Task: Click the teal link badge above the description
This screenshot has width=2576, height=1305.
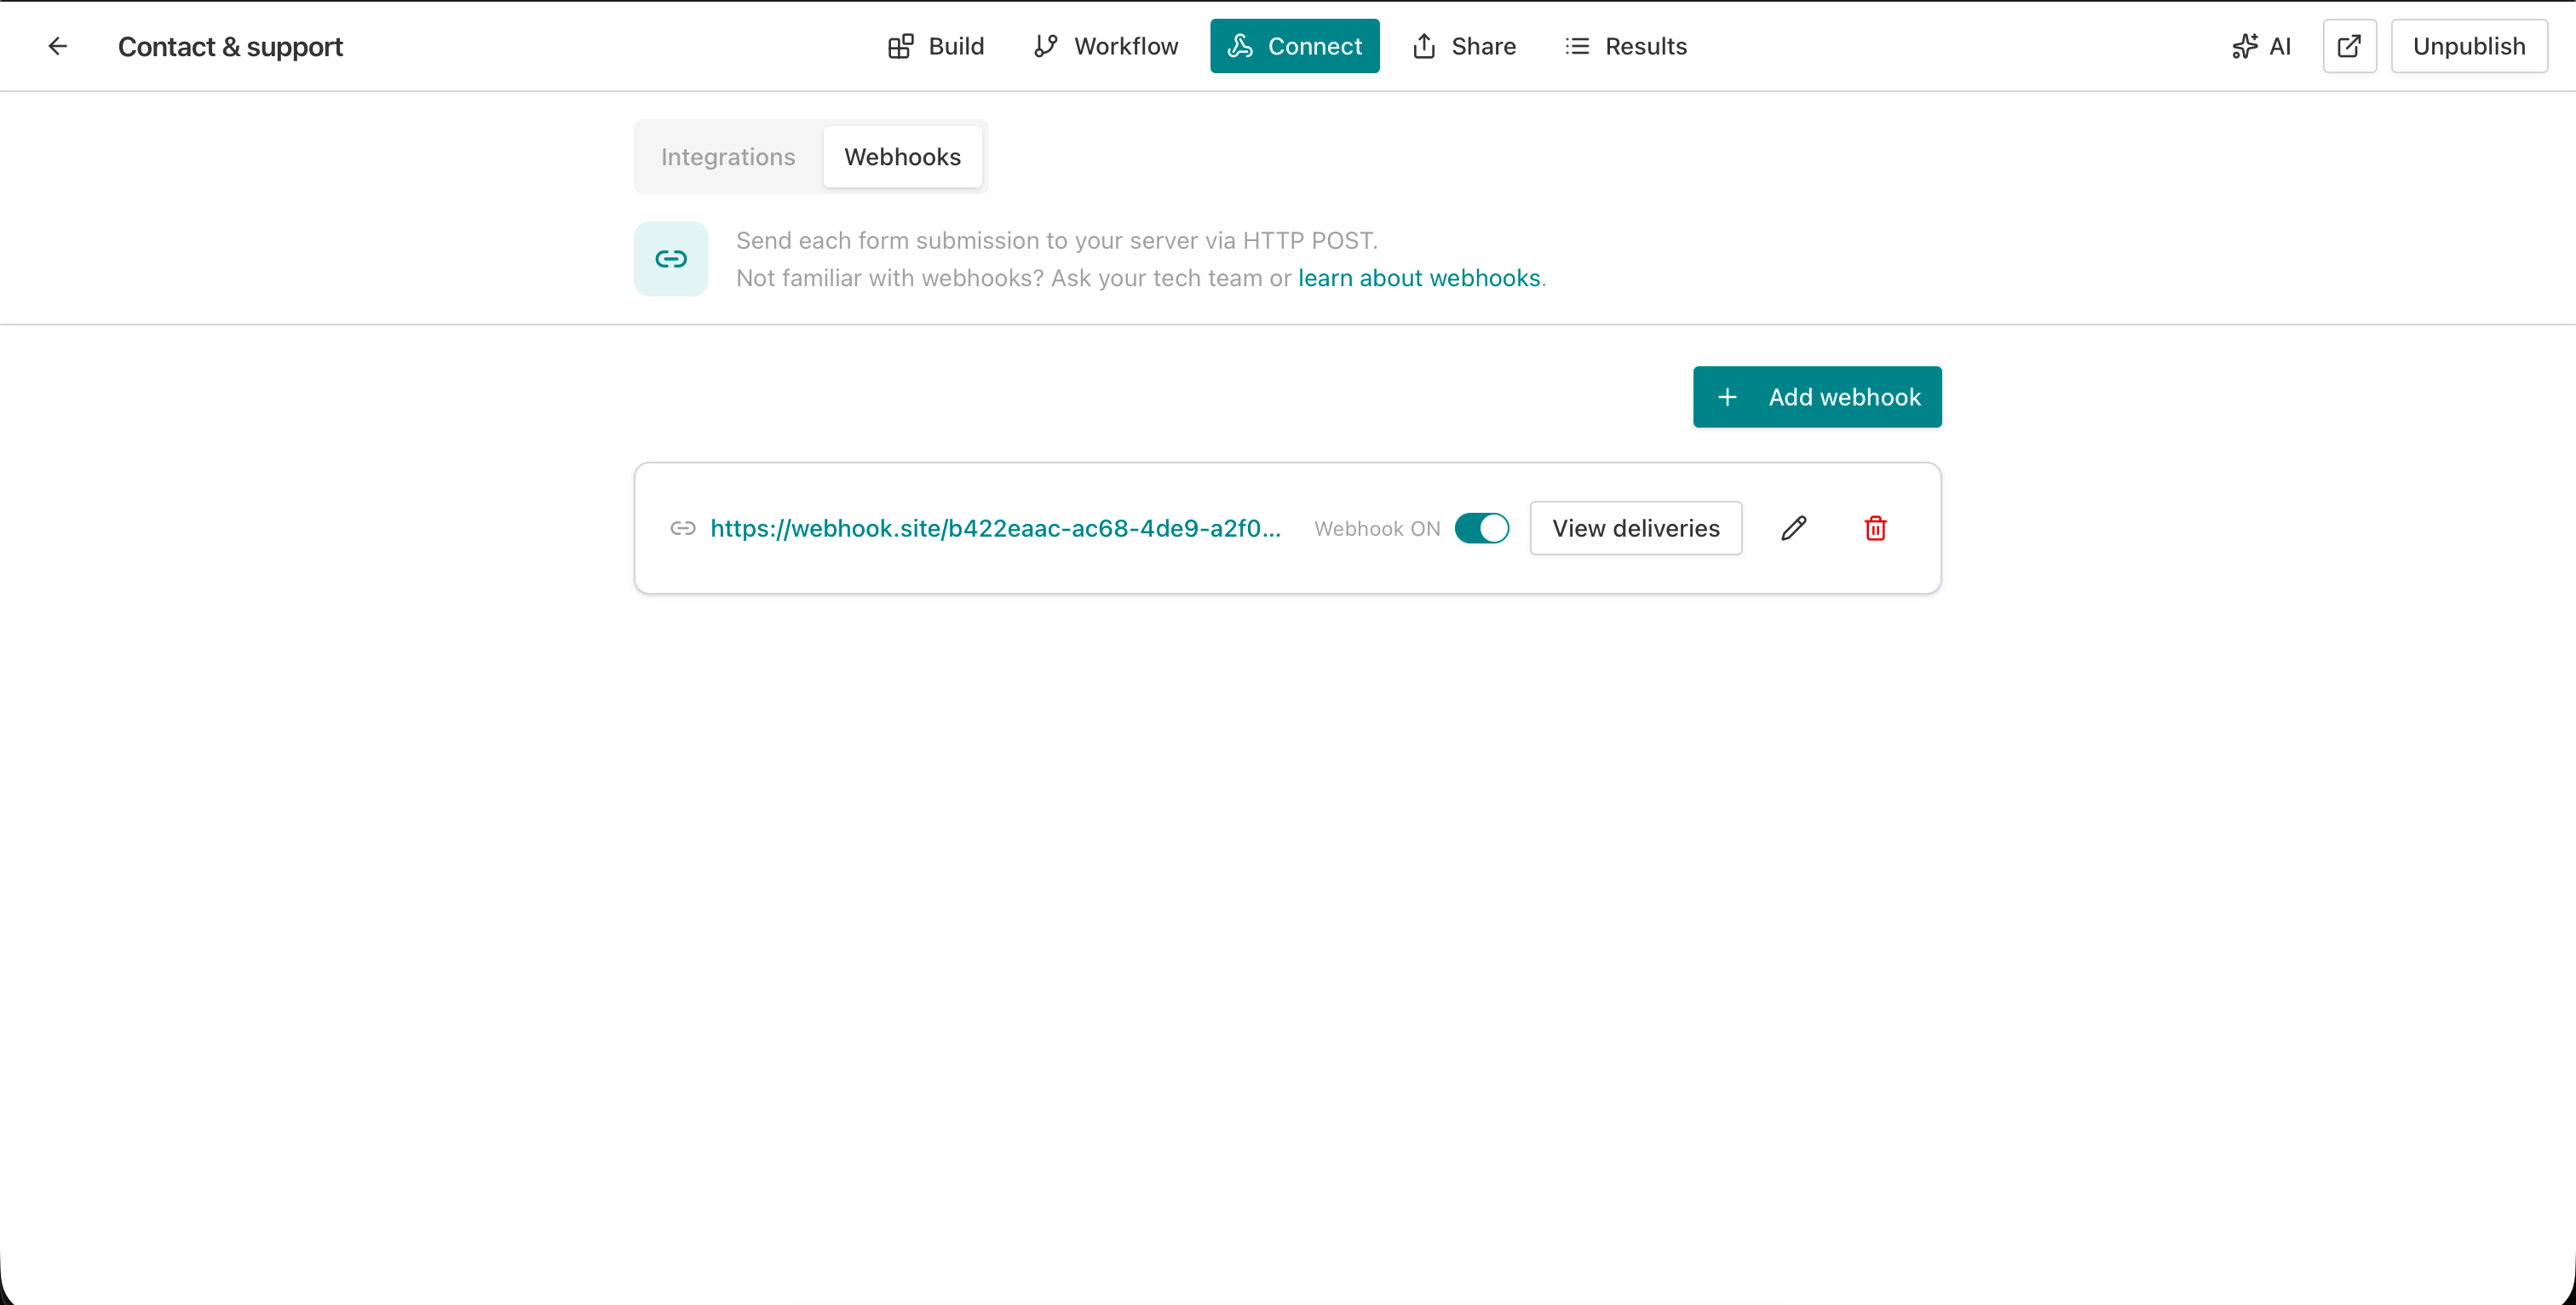Action: pos(670,258)
